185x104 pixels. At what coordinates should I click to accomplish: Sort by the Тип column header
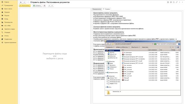(165, 50)
